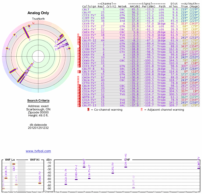Click the pink adjacent channel warning legend icon
The image size is (202, 194).
click(x=142, y=110)
